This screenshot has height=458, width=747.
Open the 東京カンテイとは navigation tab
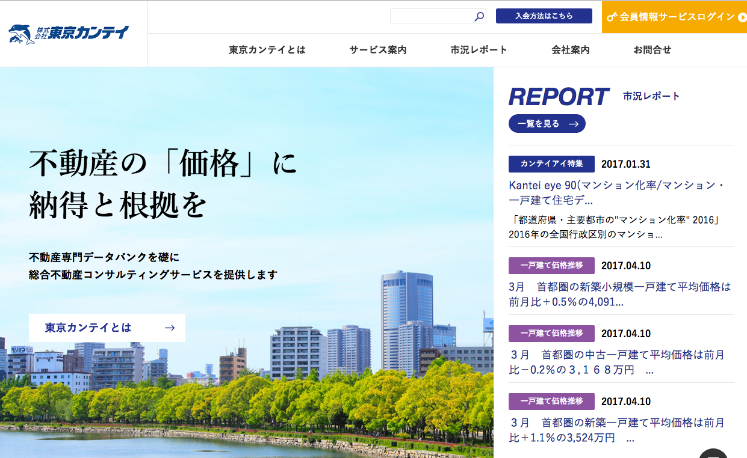click(x=267, y=50)
